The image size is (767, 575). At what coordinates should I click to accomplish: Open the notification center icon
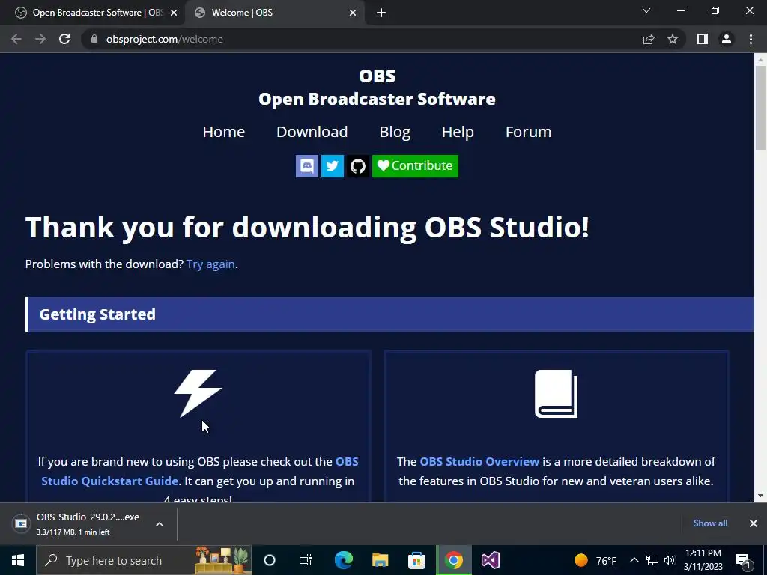[x=744, y=561]
